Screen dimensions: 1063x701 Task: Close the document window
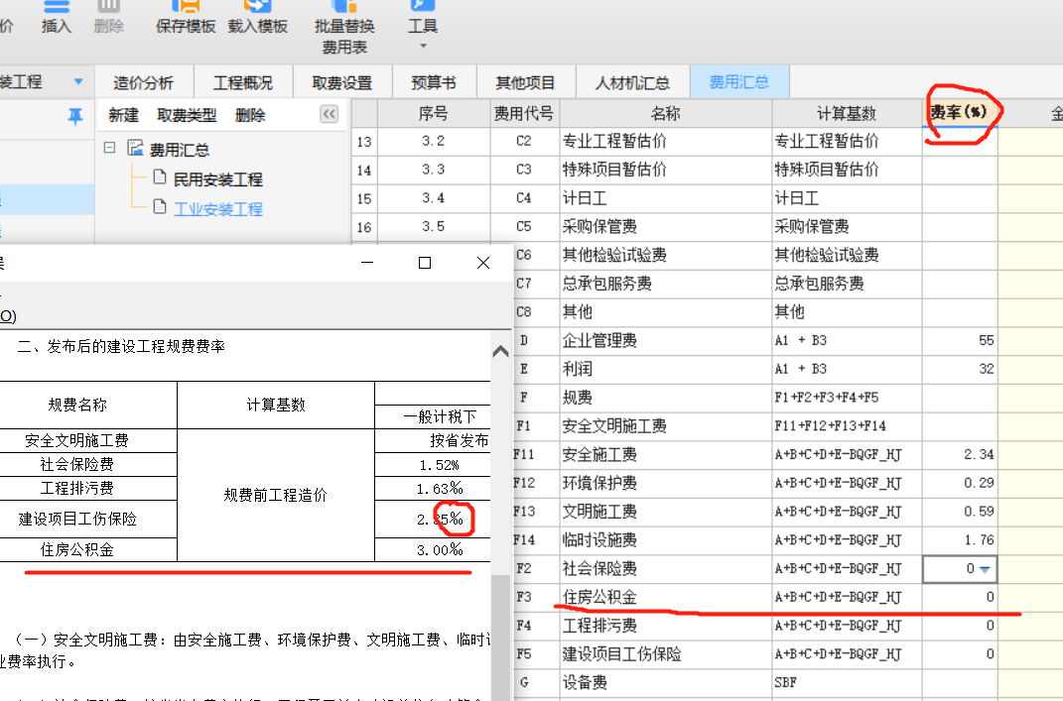tap(483, 263)
